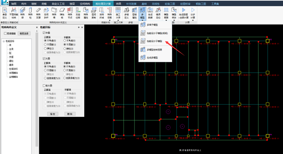
Task: Select 空间斜杆 in the tree
Action: pyautogui.click(x=13, y=69)
